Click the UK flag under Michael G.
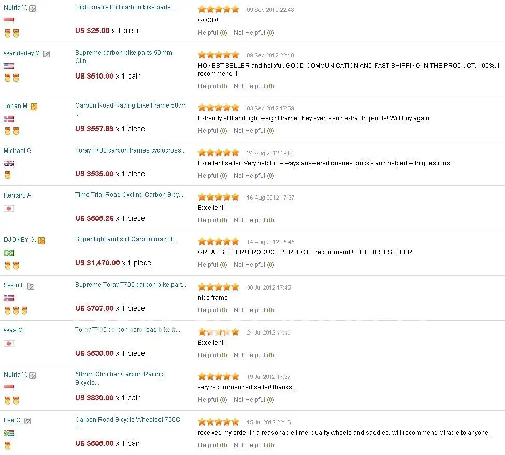The width and height of the screenshot is (505, 455). click(x=9, y=163)
